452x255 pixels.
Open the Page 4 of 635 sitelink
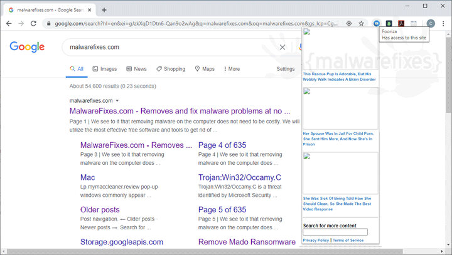pyautogui.click(x=222, y=145)
